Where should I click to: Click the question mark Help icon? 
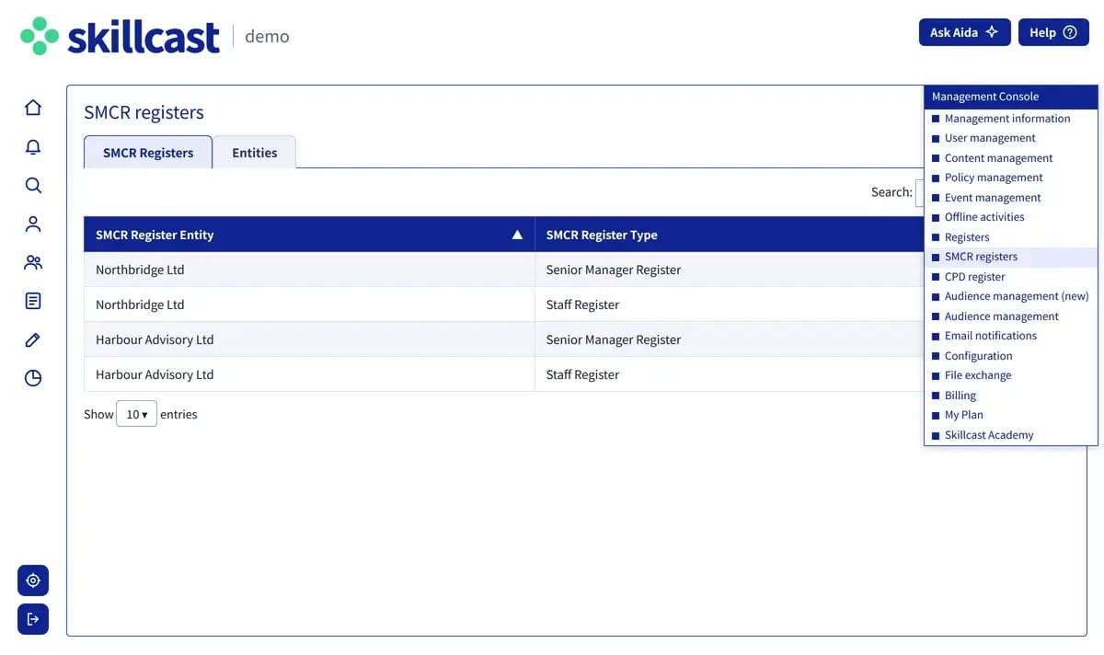(x=1070, y=32)
